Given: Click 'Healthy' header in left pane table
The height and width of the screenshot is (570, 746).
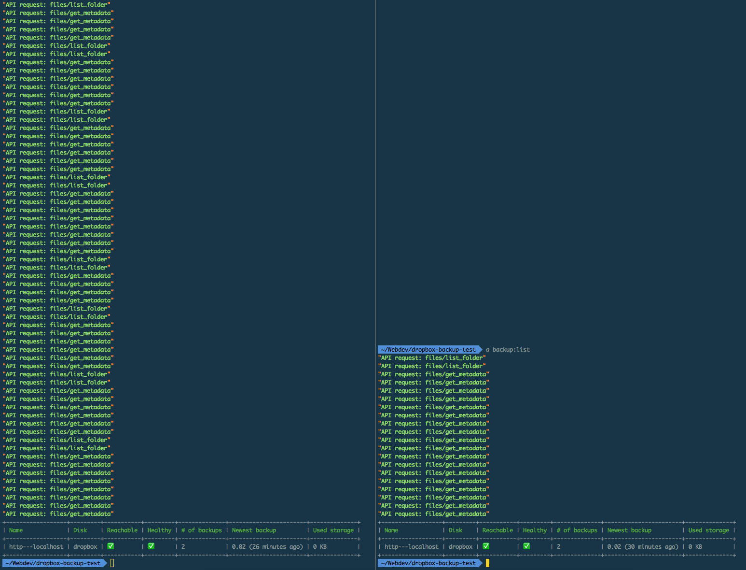Looking at the screenshot, I should tap(159, 530).
